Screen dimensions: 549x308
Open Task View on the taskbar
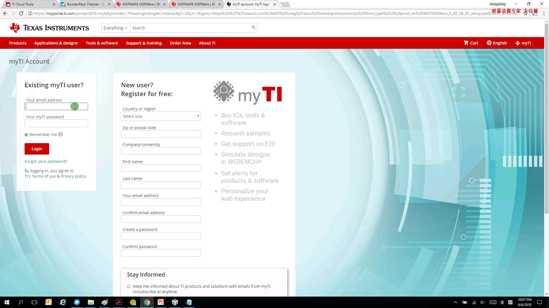(x=34, y=302)
